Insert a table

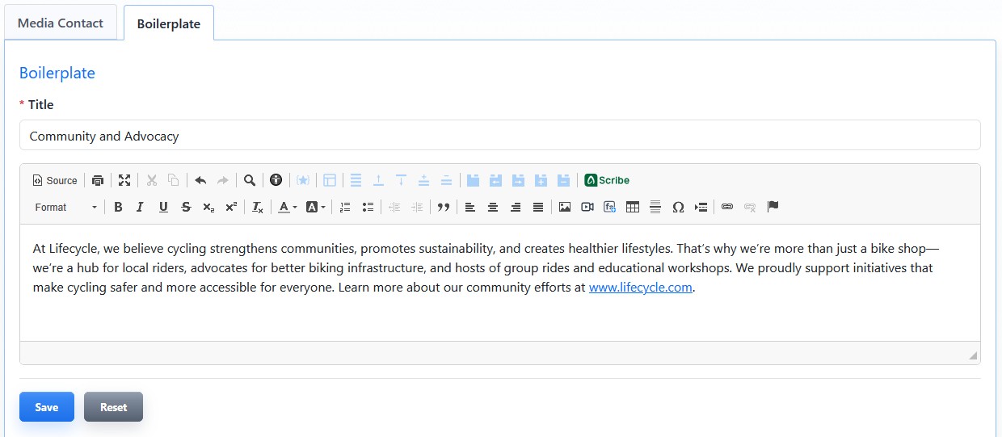(633, 208)
